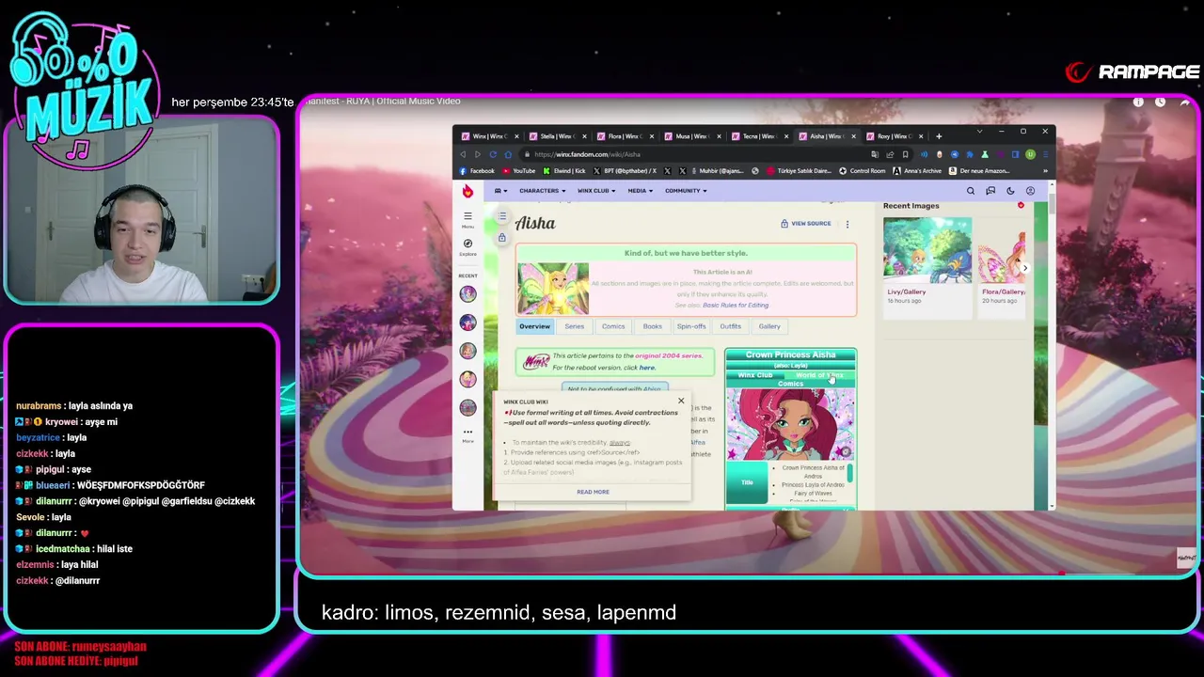Open the browser tab list chevron
This screenshot has width=1204, height=677.
(x=979, y=132)
